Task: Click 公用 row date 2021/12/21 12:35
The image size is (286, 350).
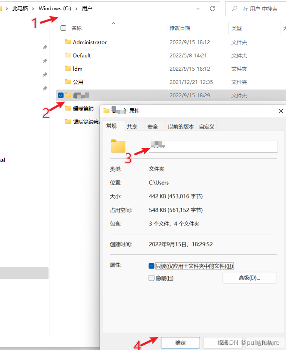Action: tap(191, 82)
